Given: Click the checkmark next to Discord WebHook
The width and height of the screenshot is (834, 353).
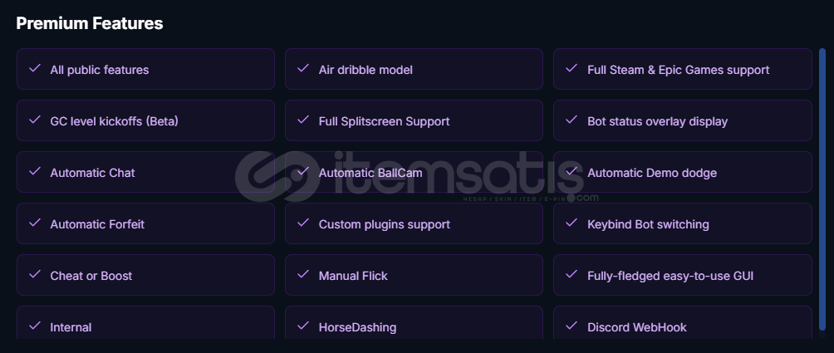Looking at the screenshot, I should coord(572,326).
